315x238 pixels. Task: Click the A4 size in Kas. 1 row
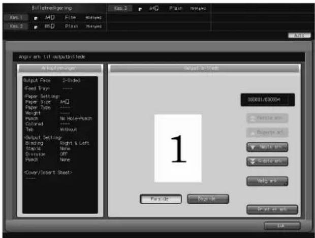(x=49, y=18)
